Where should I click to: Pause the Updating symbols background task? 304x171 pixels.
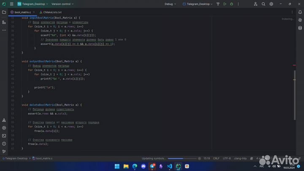[x=199, y=158]
